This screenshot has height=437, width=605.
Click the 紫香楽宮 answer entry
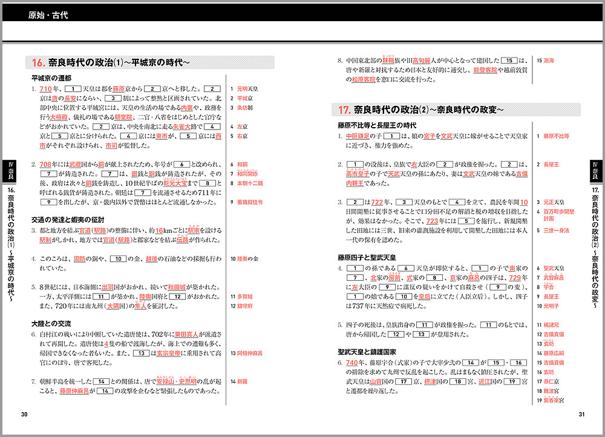pyautogui.click(x=553, y=400)
